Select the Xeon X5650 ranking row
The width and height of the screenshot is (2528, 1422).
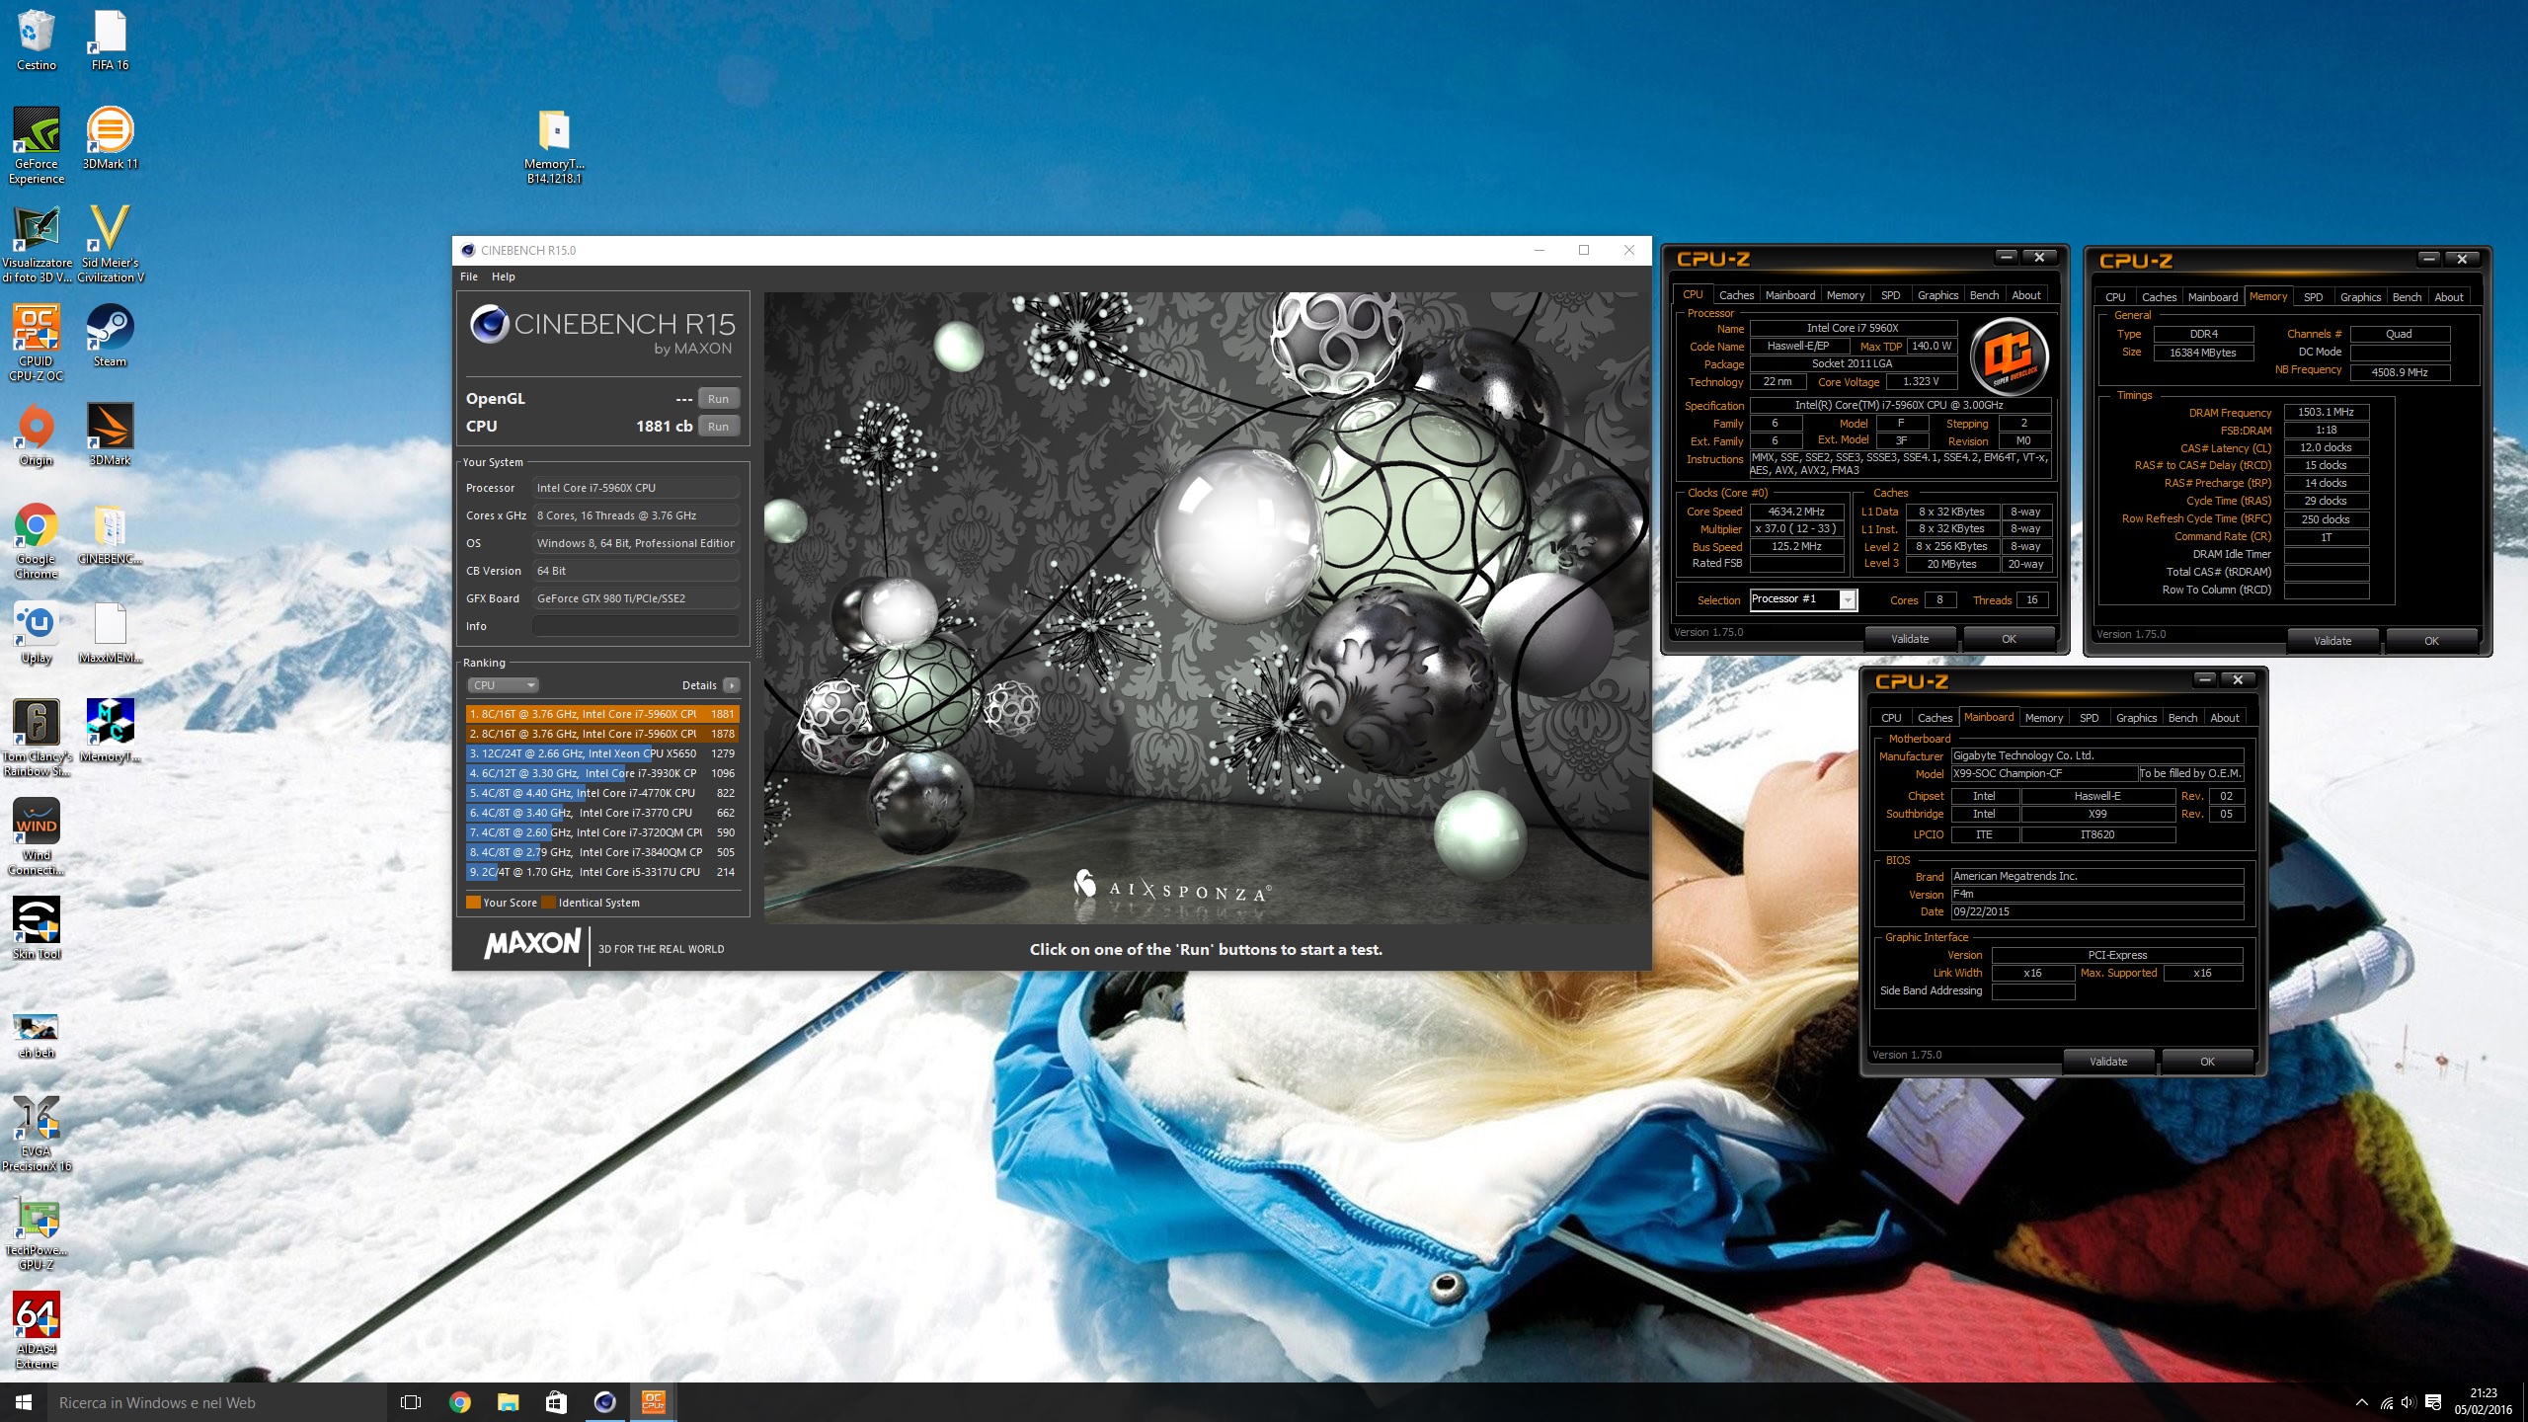(x=602, y=753)
